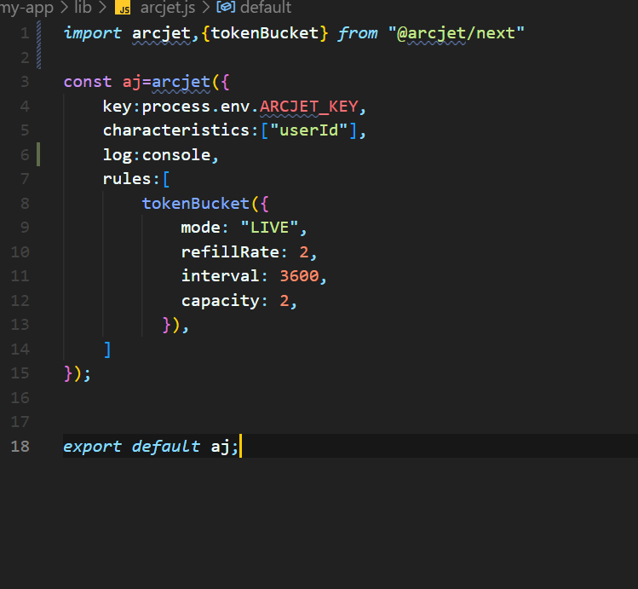
Task: Click tokenBucket in the import statement
Action: (264, 33)
